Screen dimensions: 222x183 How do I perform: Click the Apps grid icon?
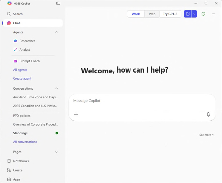(x=9, y=179)
